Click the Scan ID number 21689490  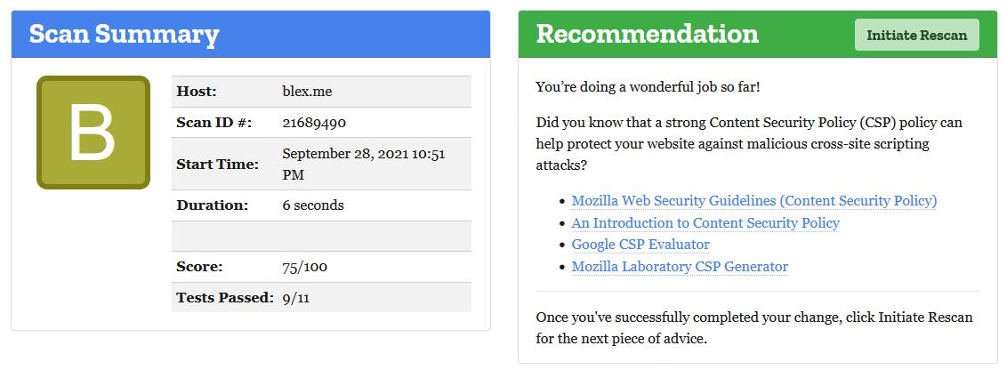(x=314, y=123)
